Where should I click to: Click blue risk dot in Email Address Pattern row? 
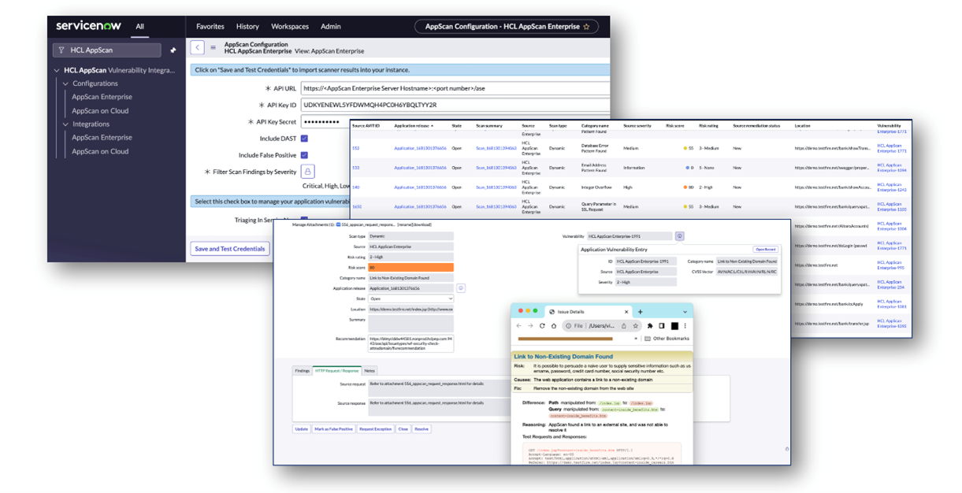click(x=686, y=168)
